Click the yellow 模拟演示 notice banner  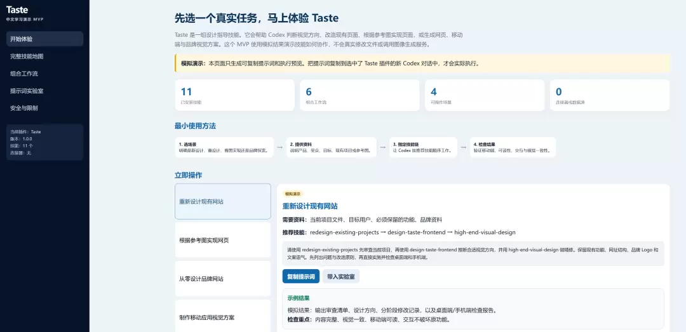[x=422, y=63]
